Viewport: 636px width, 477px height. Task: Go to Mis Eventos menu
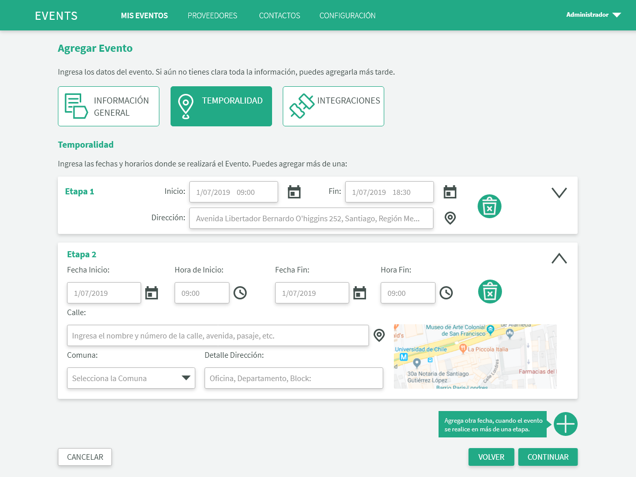[x=144, y=16]
